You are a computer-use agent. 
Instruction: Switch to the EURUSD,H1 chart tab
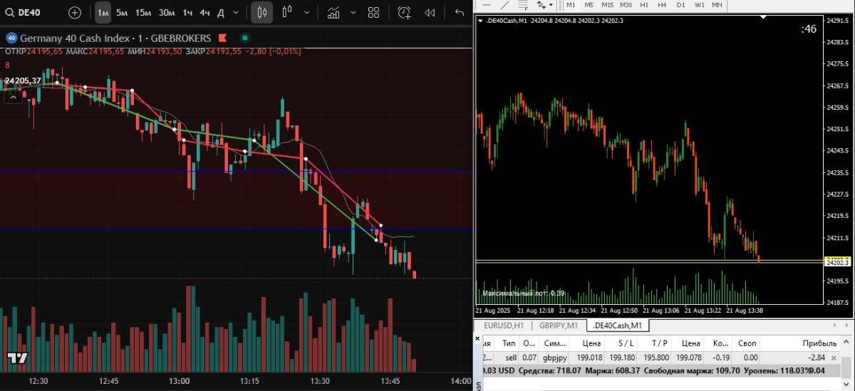click(504, 325)
